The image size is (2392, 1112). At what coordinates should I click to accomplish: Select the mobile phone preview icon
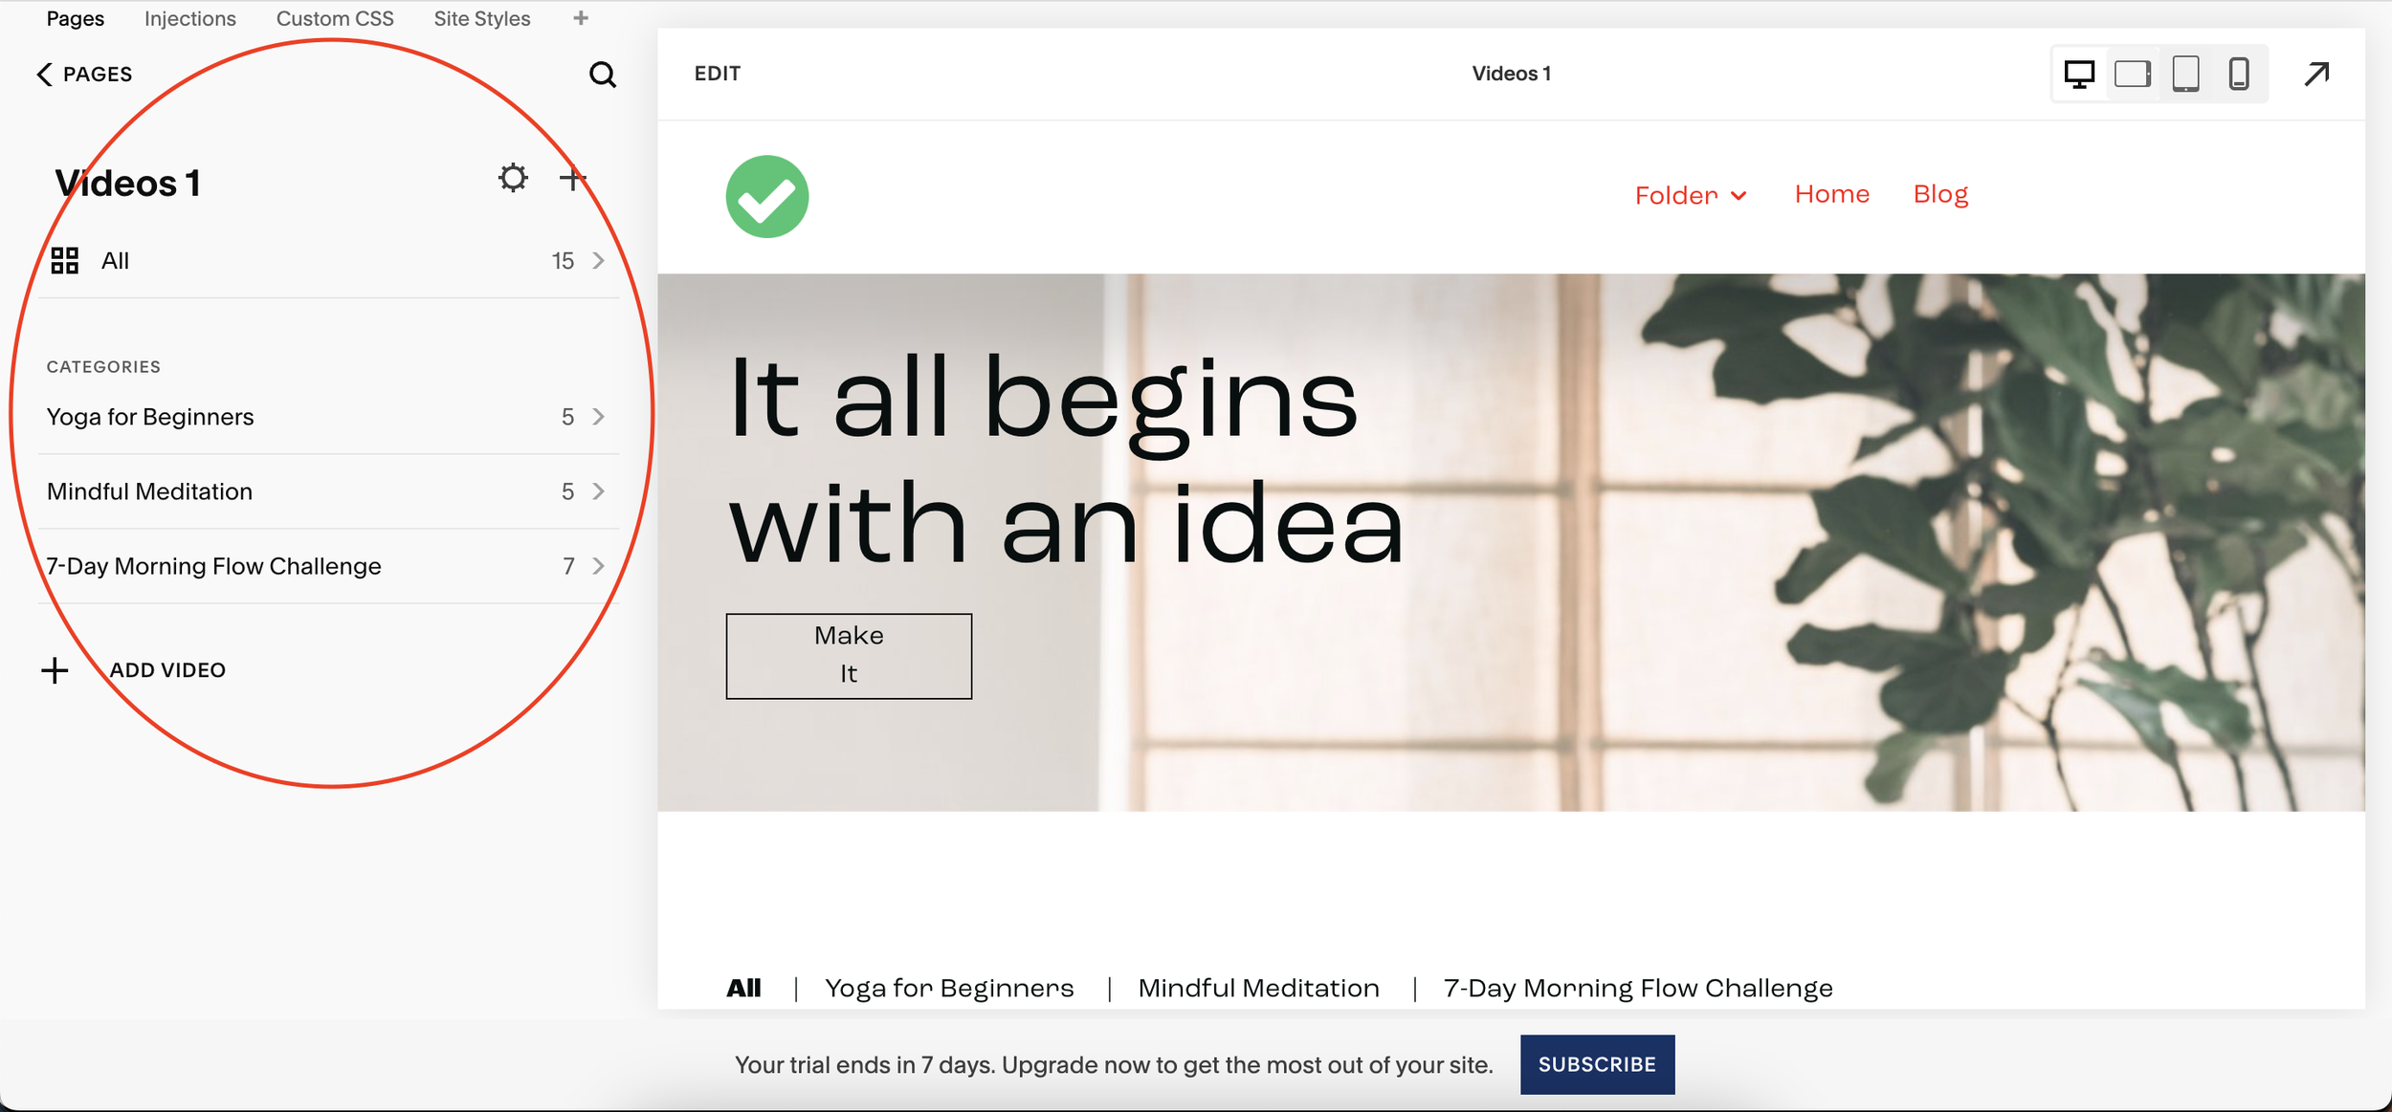point(2239,74)
